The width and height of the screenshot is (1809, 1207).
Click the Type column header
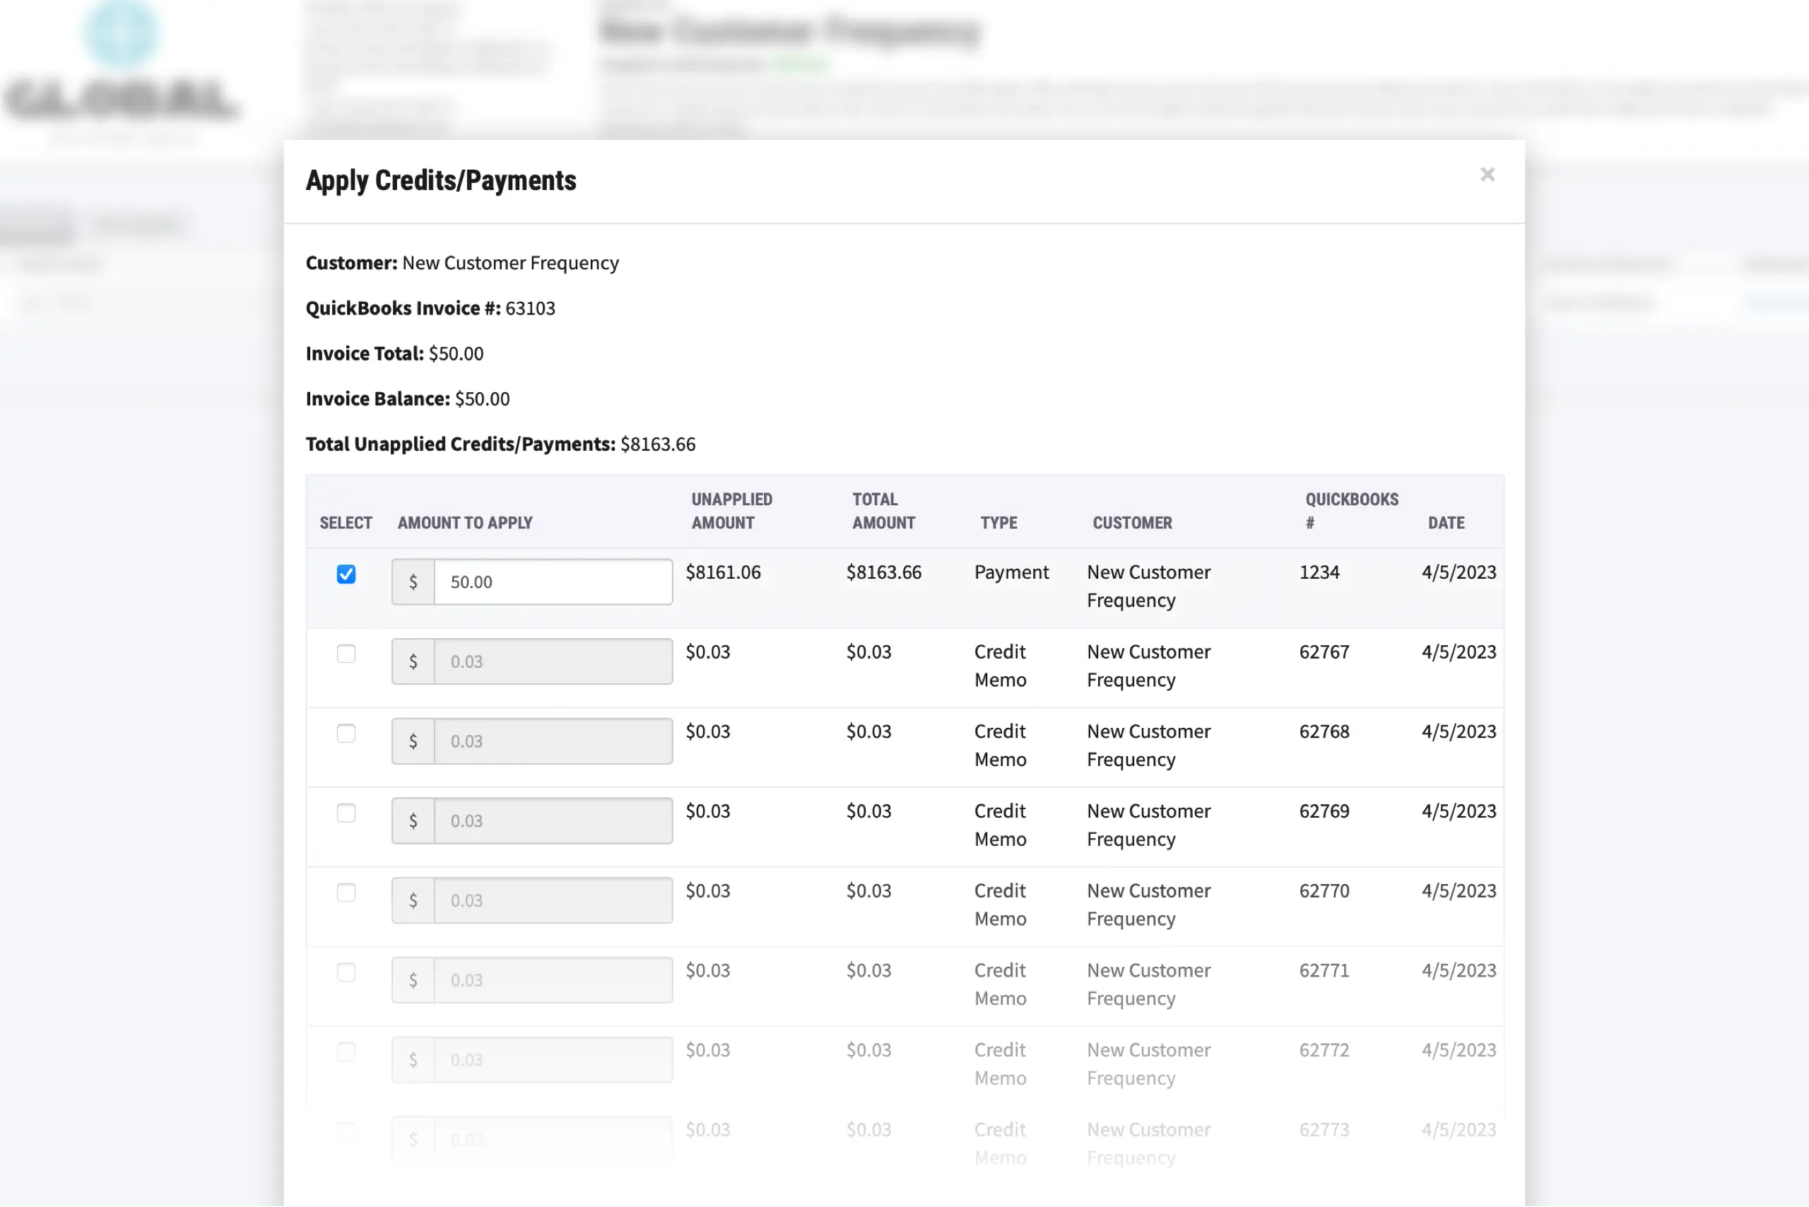[998, 523]
